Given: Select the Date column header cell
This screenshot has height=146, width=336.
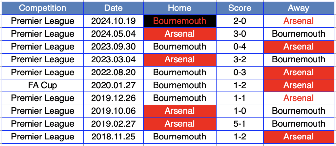Looking at the screenshot, I should point(113,8).
